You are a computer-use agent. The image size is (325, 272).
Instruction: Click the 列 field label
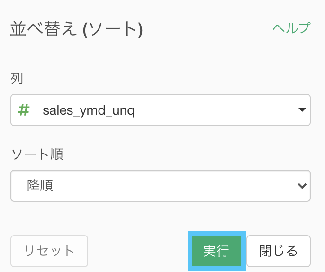(x=17, y=78)
